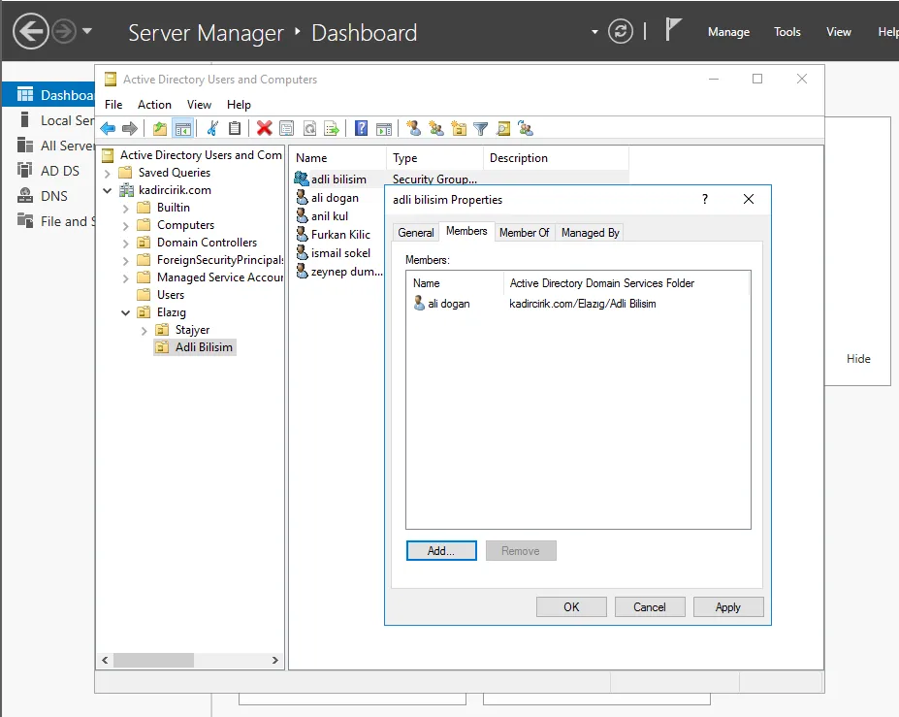899x717 pixels.
Task: Expand Computers container
Action: click(x=125, y=225)
